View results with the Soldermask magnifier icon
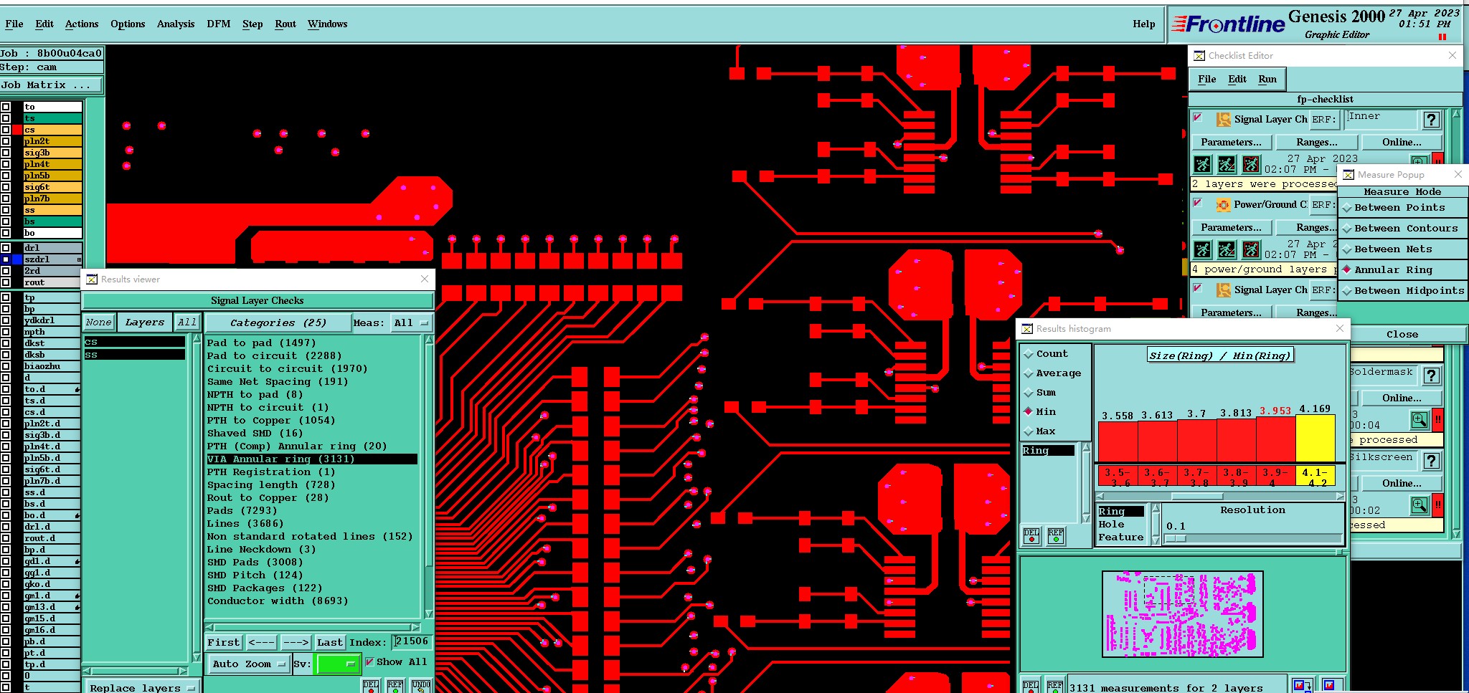The image size is (1469, 693). 1420,420
